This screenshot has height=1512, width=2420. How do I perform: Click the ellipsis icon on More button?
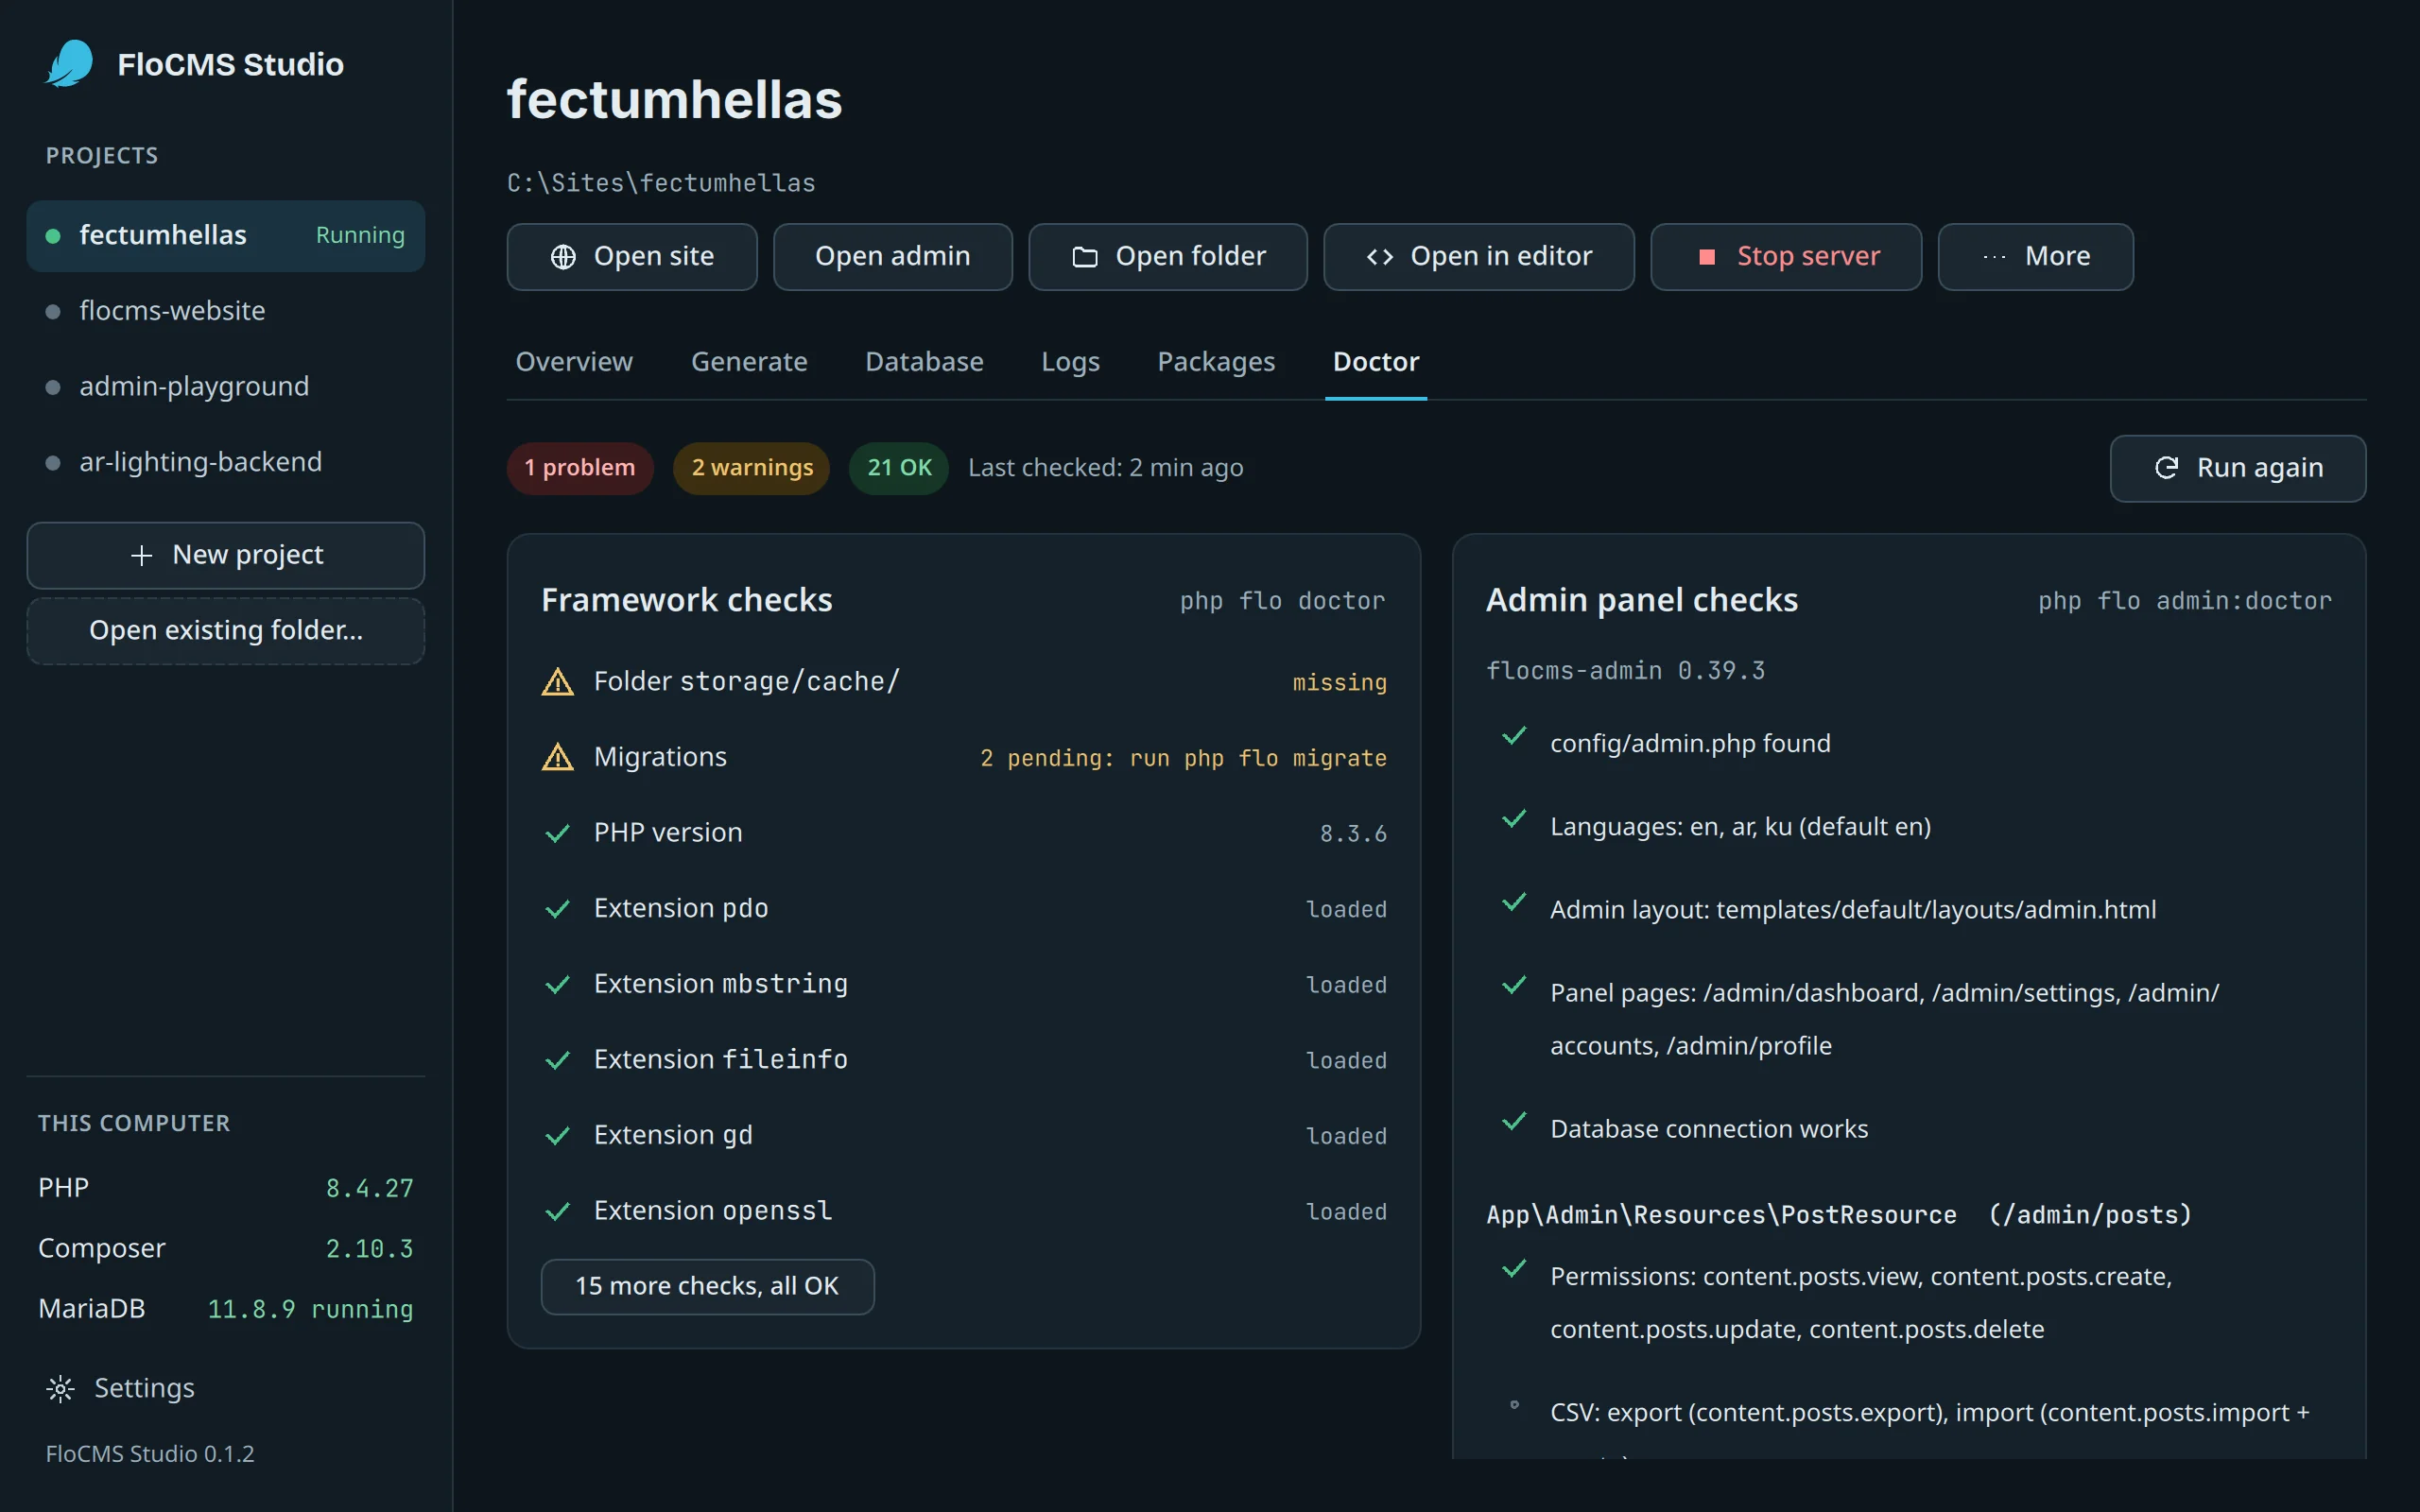(1994, 257)
